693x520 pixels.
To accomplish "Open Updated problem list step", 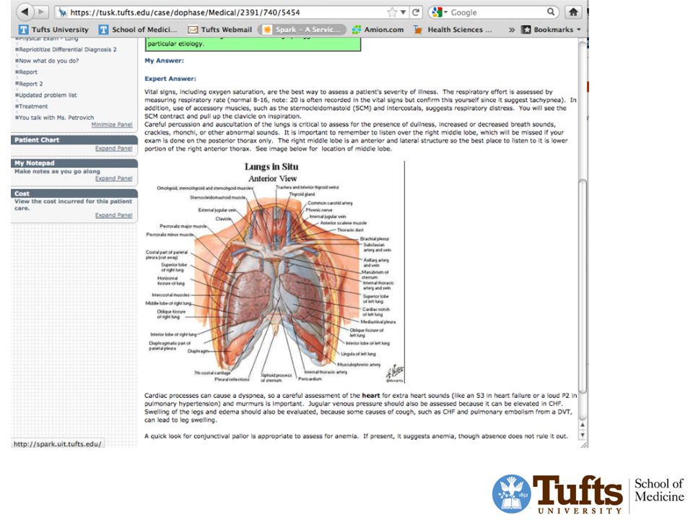I will click(46, 95).
